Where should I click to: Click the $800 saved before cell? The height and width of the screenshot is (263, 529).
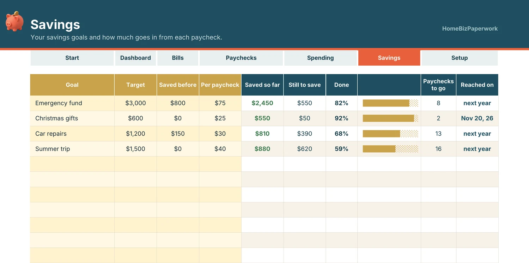(178, 103)
